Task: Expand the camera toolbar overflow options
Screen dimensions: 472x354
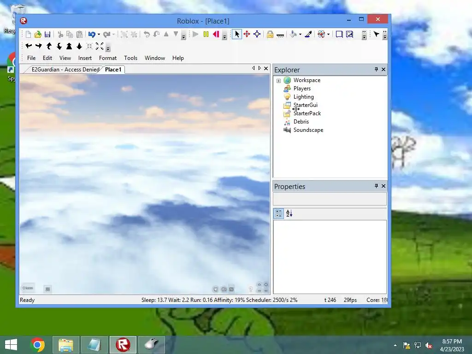Action: point(108,48)
